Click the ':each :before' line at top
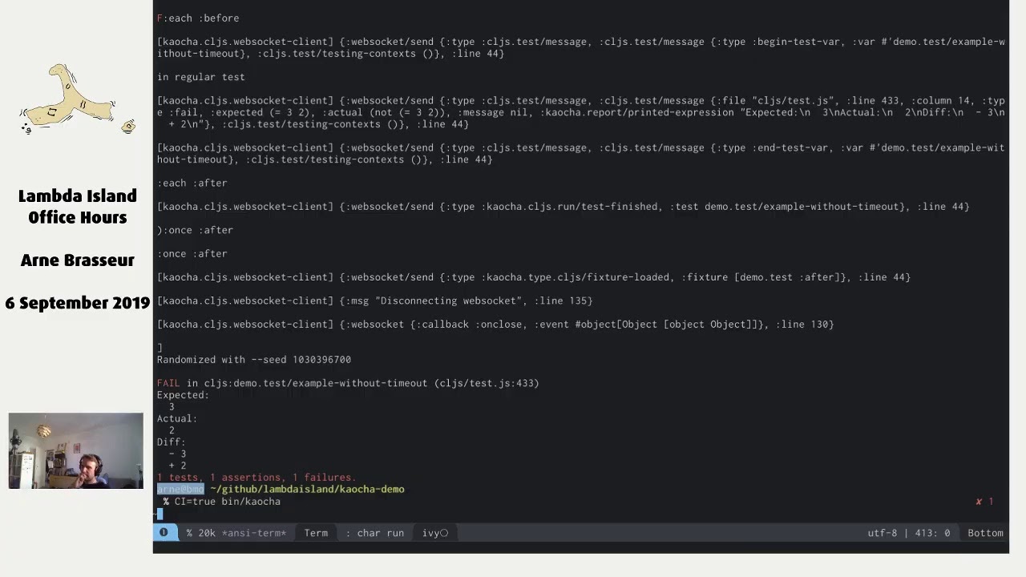This screenshot has width=1026, height=577. click(198, 18)
